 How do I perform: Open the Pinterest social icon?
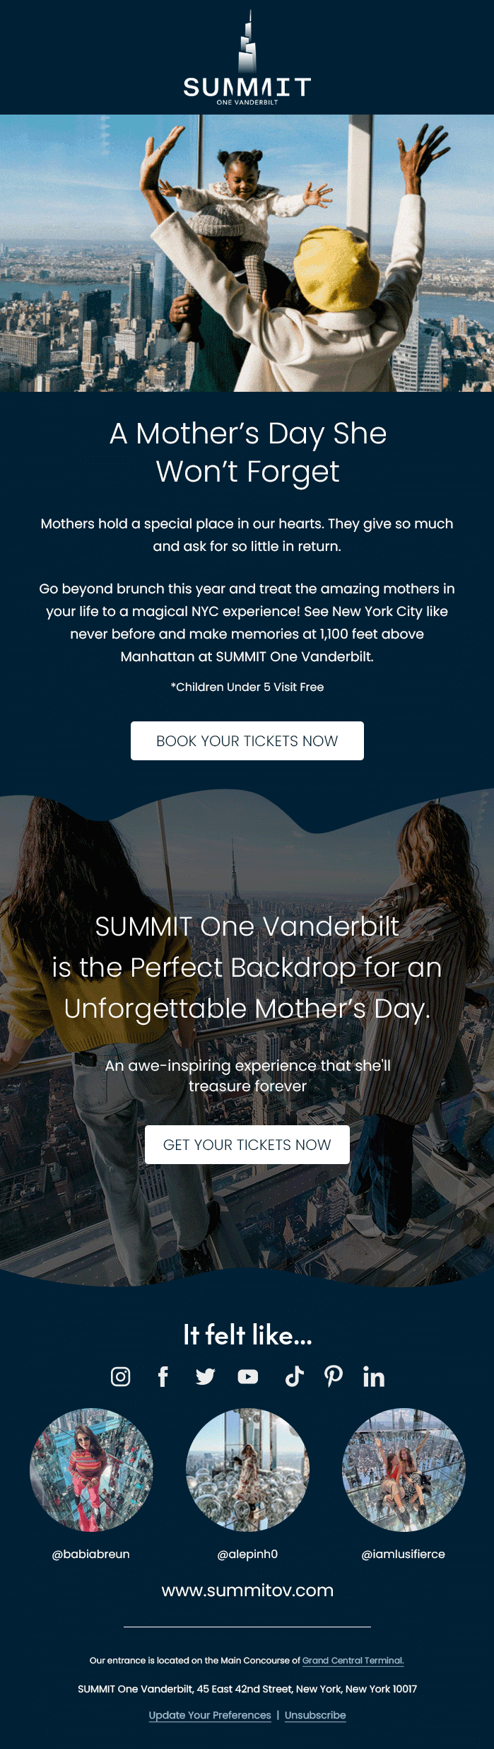[x=334, y=1376]
